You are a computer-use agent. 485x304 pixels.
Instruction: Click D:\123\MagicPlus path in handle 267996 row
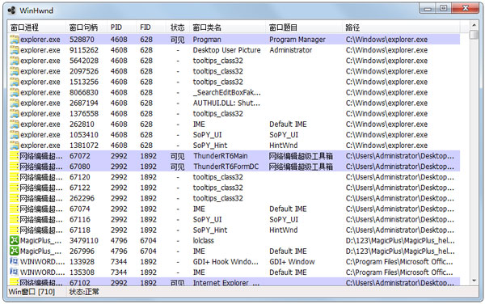click(x=400, y=251)
